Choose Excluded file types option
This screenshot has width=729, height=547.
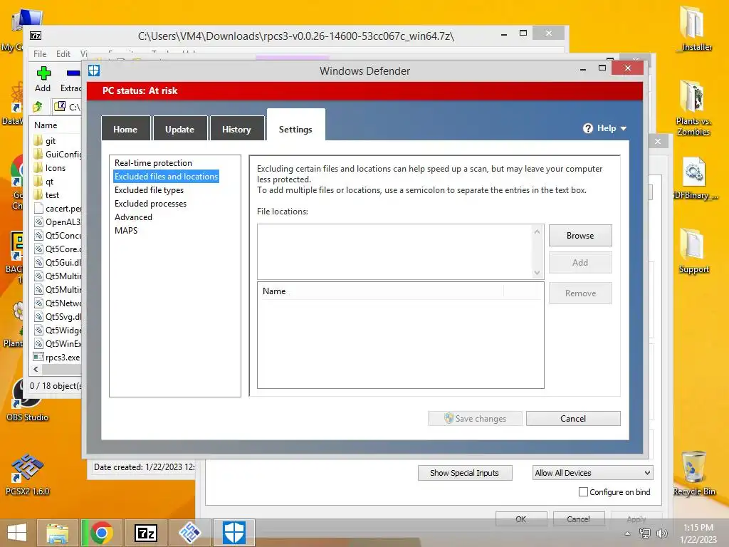tap(150, 189)
